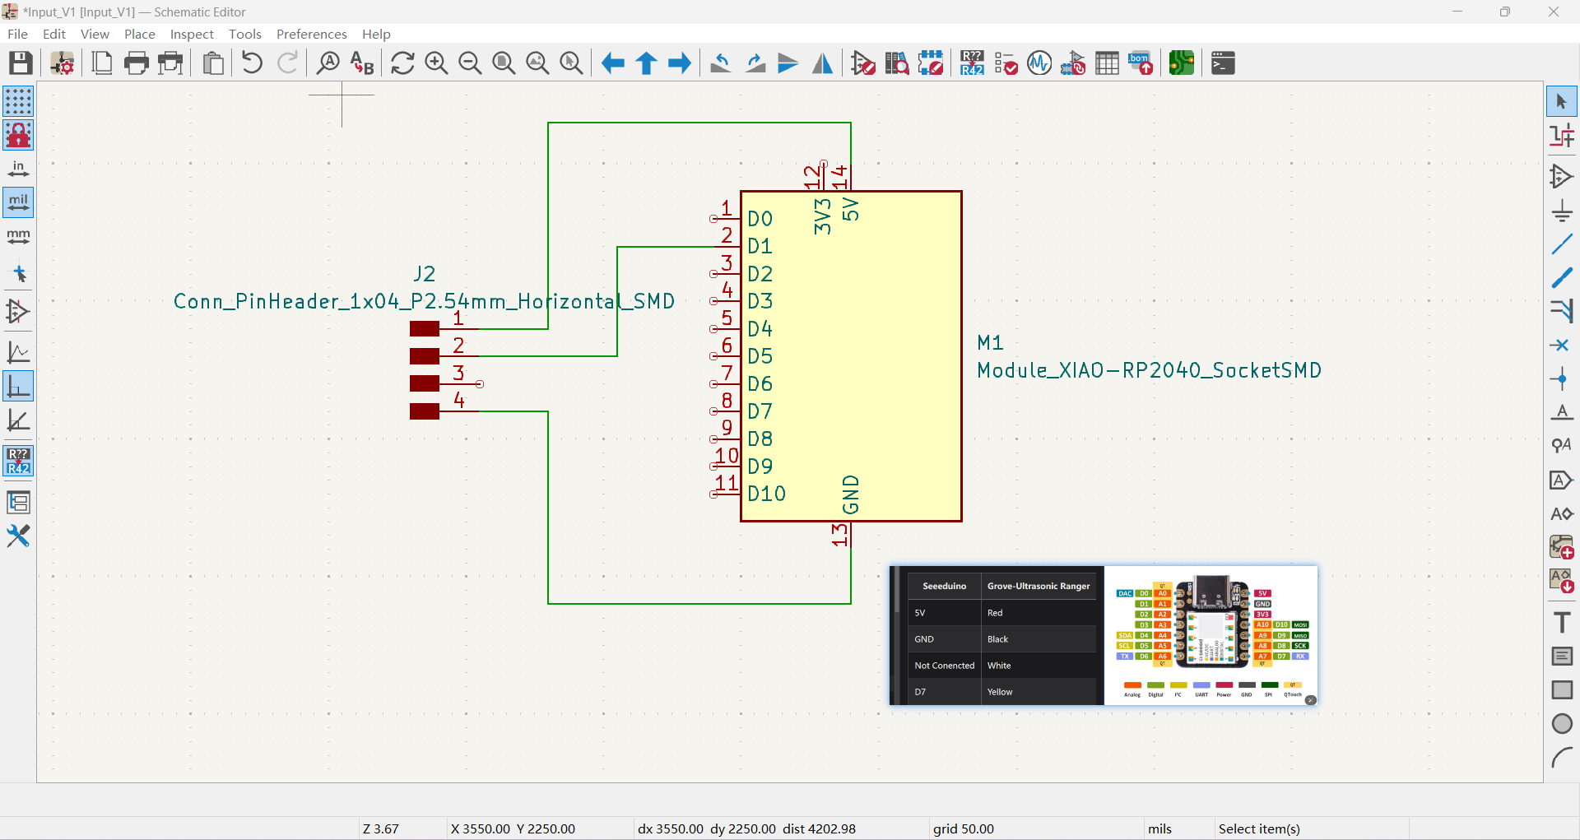Zoom in on the schematic

click(436, 63)
